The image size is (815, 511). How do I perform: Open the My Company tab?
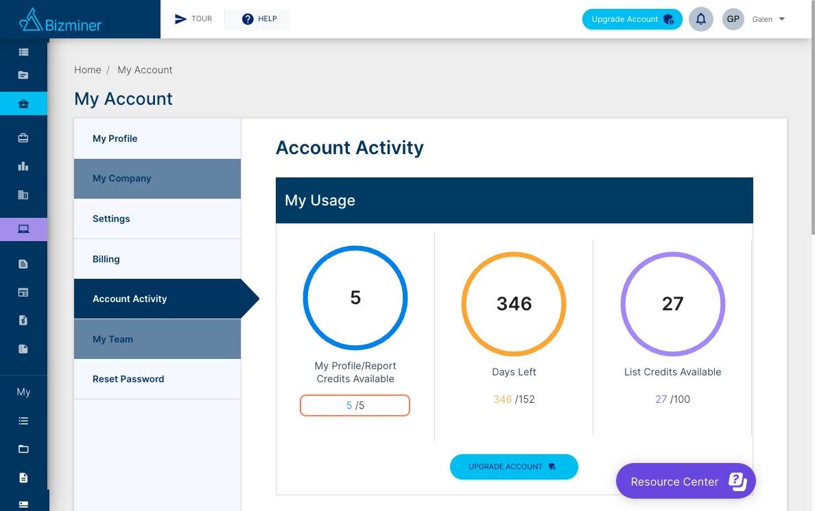coord(158,179)
